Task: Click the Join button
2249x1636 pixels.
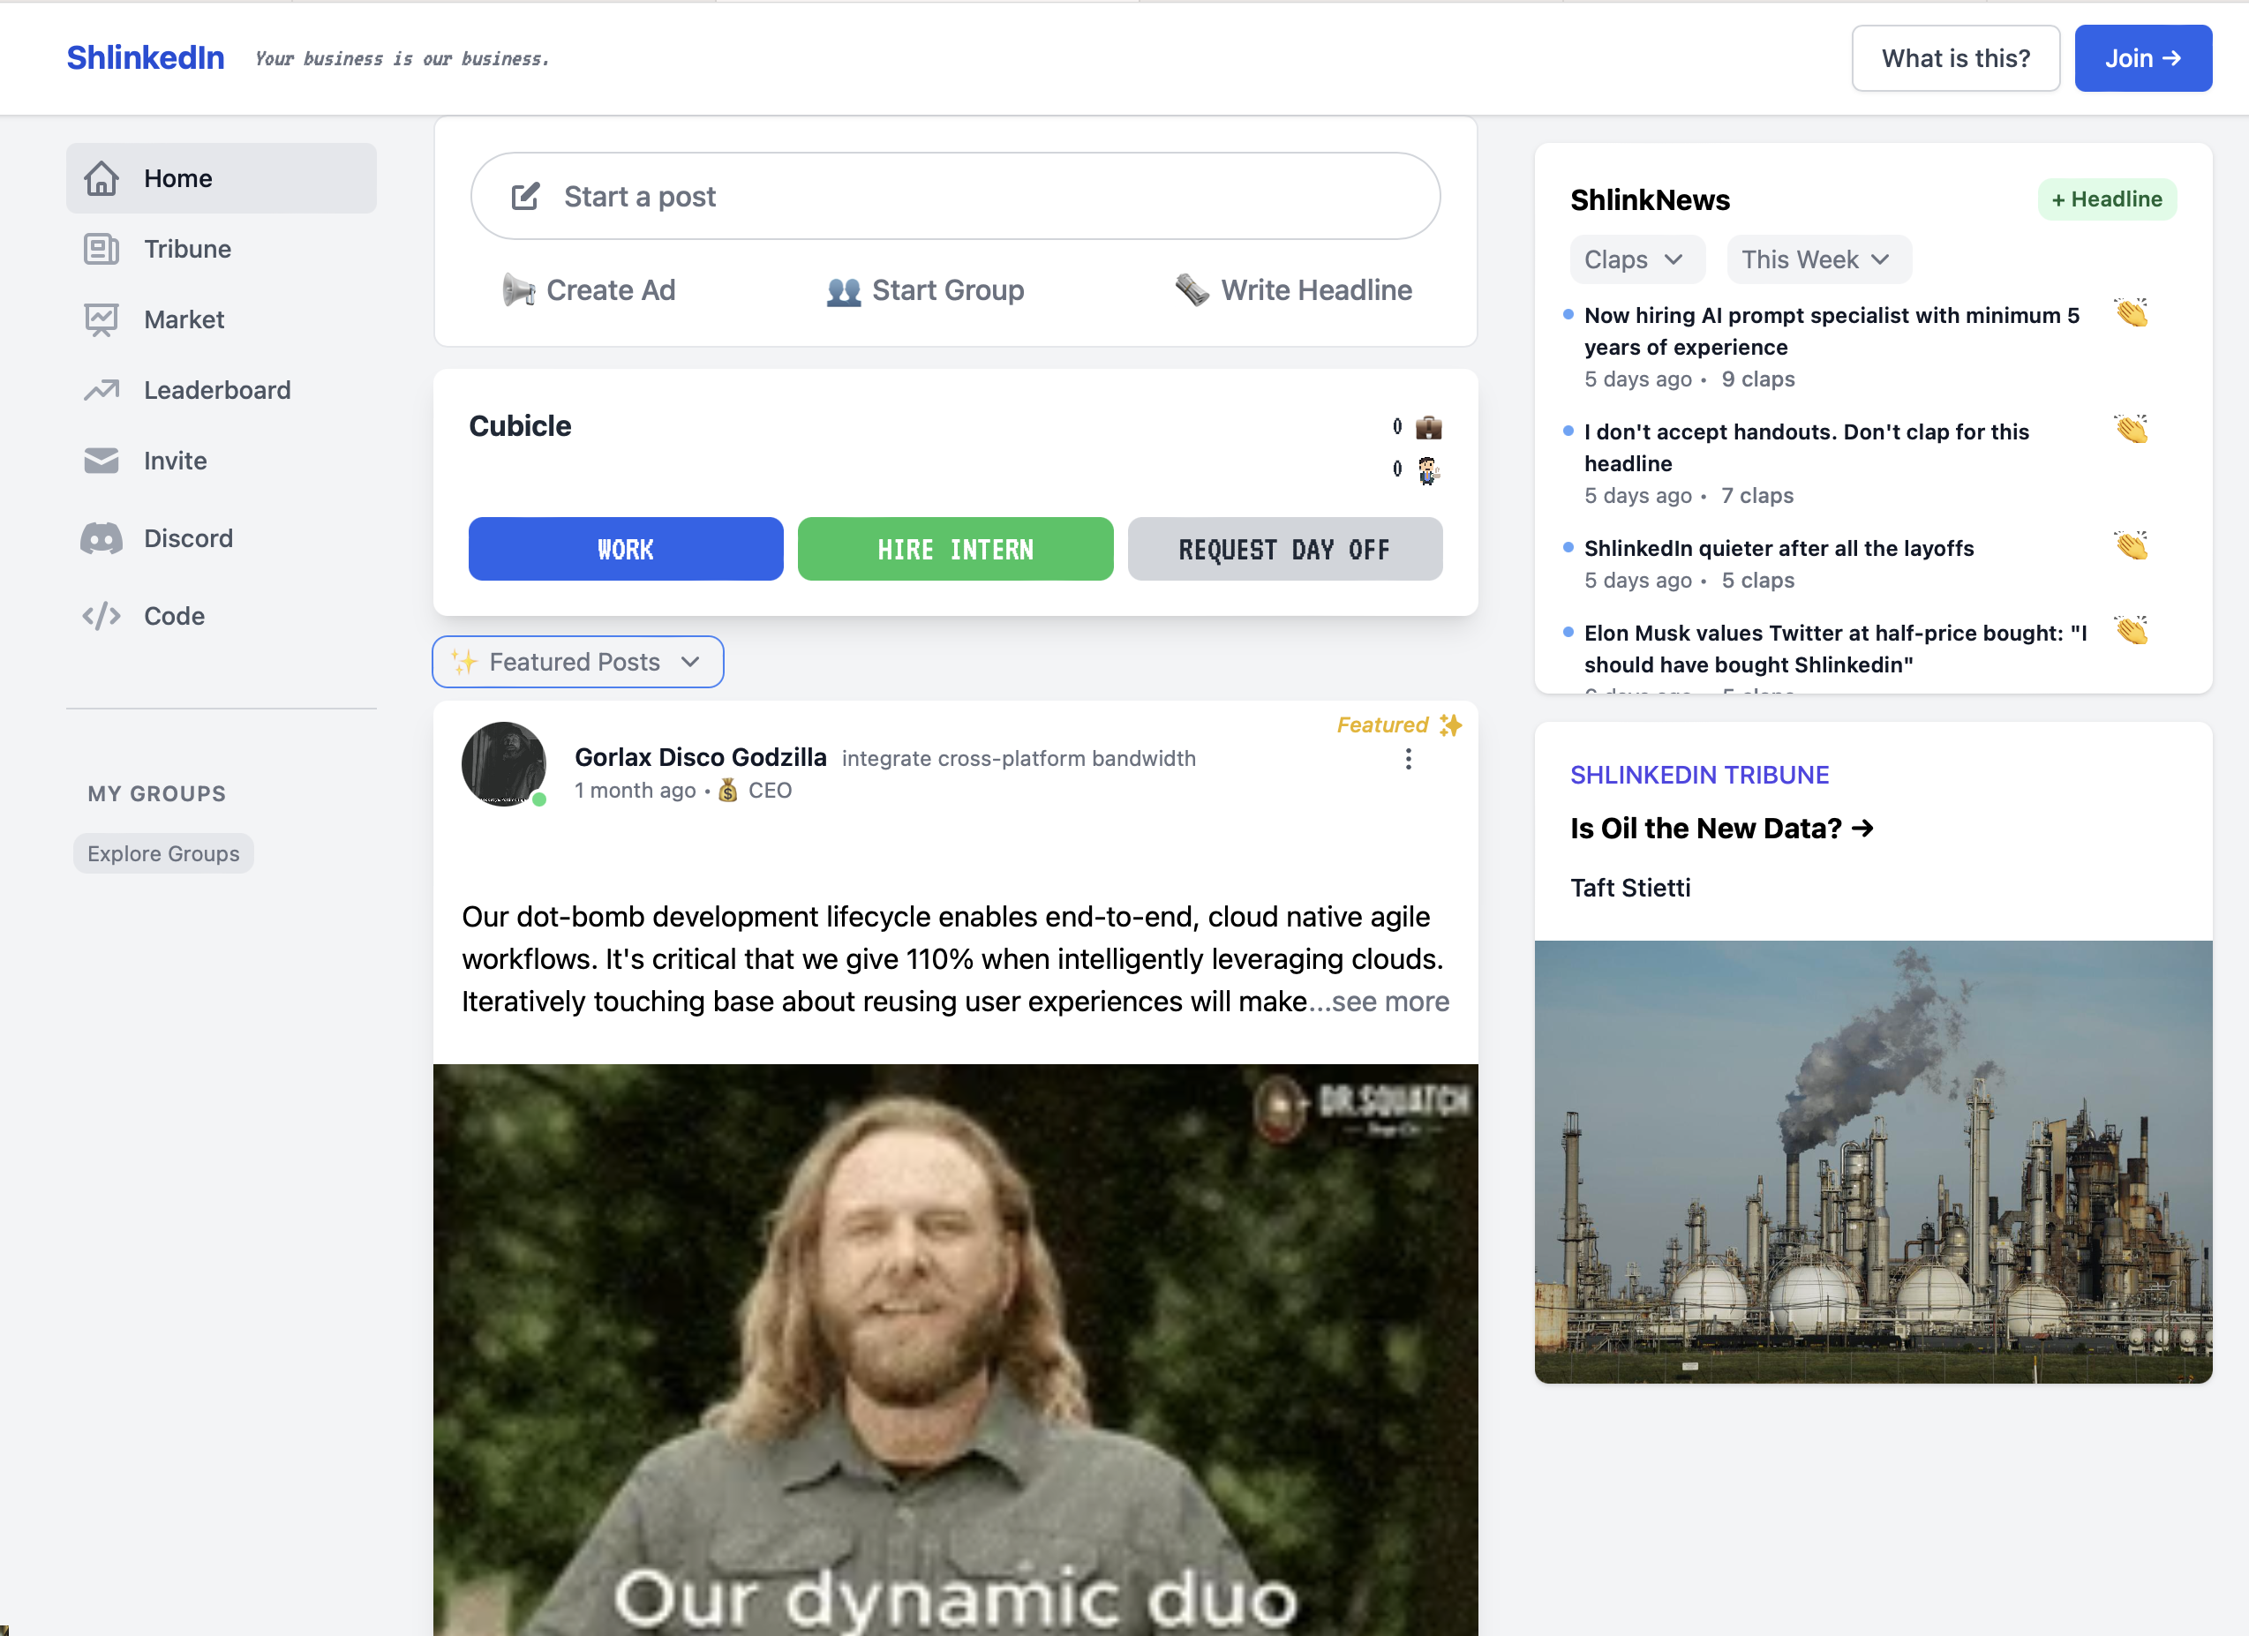Action: (x=2143, y=58)
